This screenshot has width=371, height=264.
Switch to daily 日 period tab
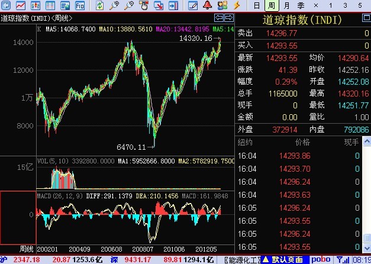tap(256, 5)
